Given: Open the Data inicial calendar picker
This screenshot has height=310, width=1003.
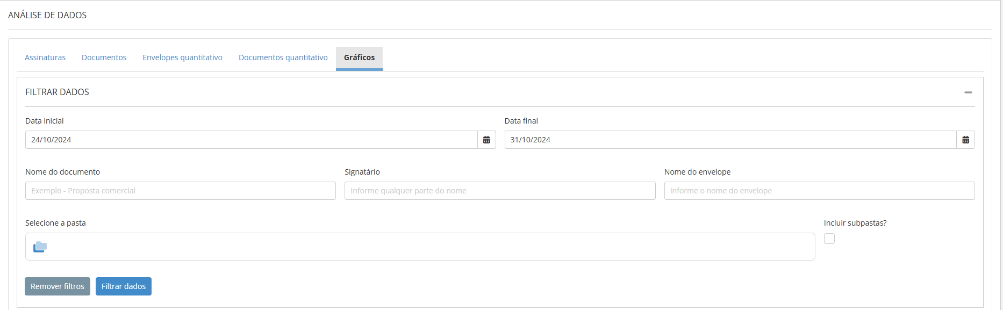Looking at the screenshot, I should coord(486,140).
